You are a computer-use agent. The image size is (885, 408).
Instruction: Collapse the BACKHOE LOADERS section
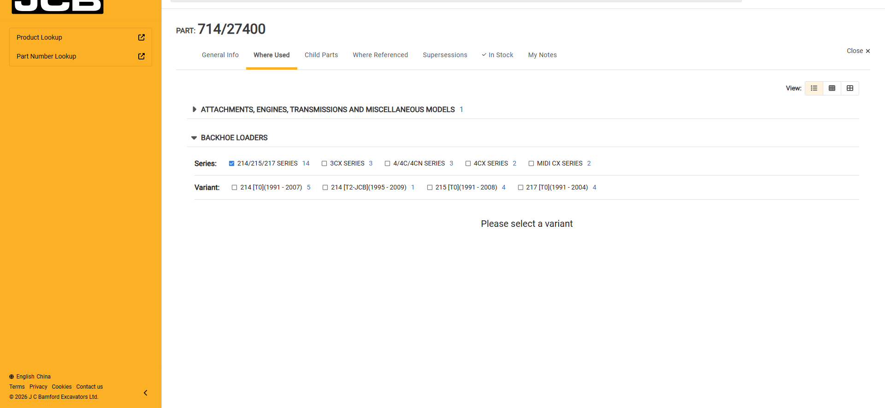tap(194, 138)
